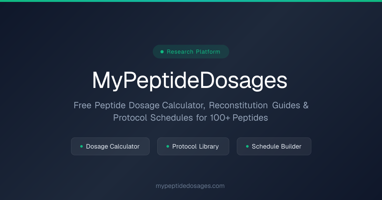The width and height of the screenshot is (382, 200).
Task: Click the green bullet in Protocol Library
Action: click(168, 146)
